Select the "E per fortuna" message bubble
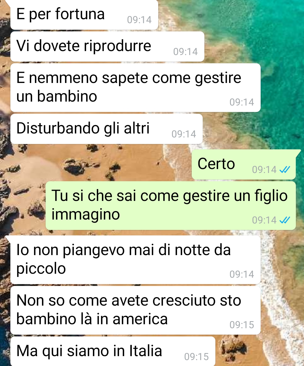This screenshot has height=366, width=304. (84, 14)
